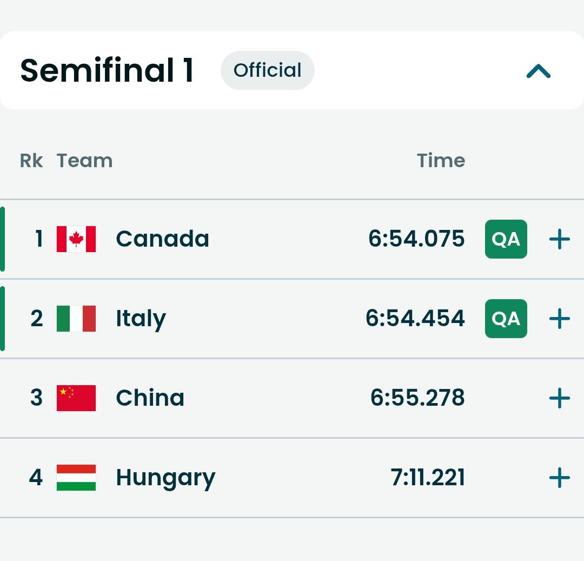The height and width of the screenshot is (561, 584).
Task: Select the China team name
Action: pos(150,398)
